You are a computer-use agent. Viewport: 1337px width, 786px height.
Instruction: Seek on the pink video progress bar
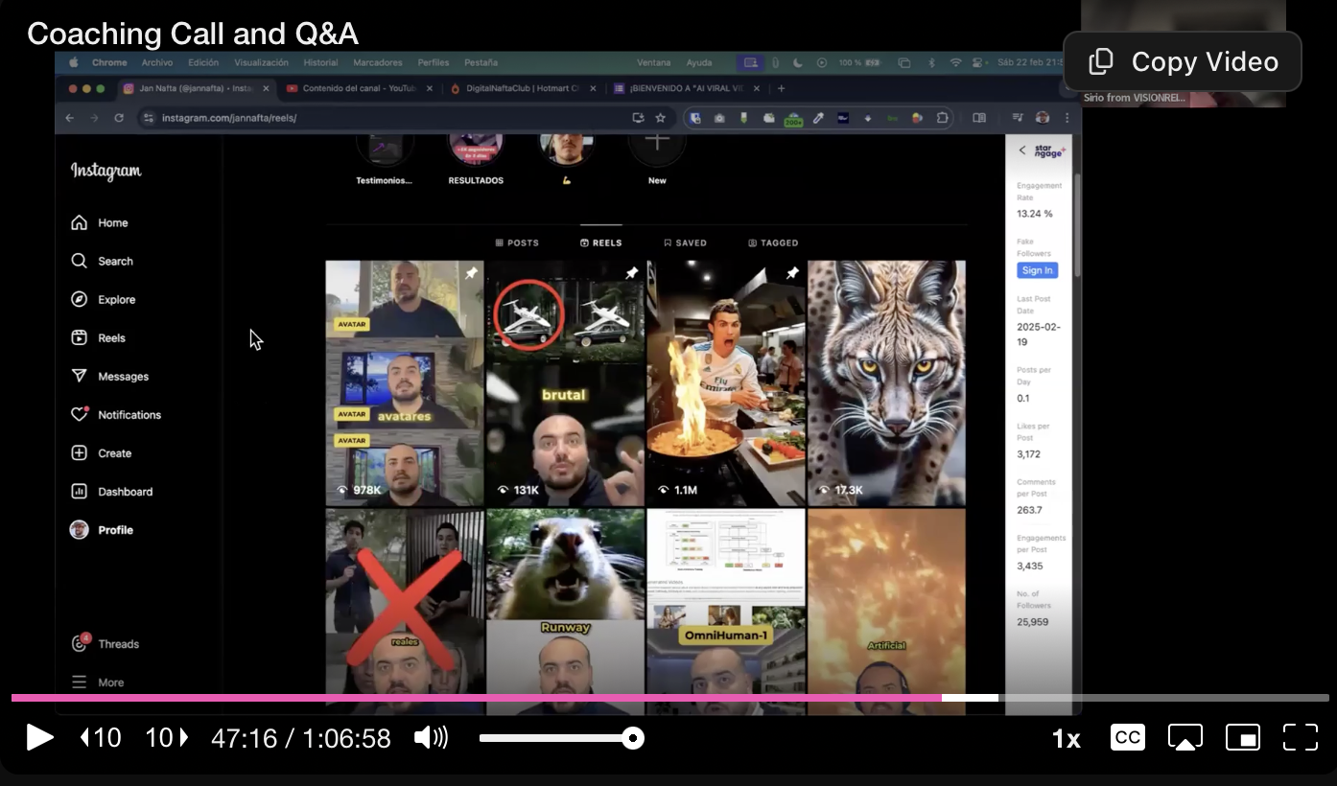[x=480, y=698]
